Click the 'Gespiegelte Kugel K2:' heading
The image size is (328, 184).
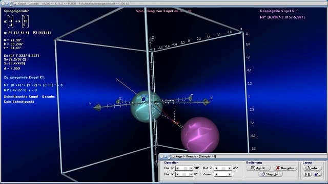coord(279,11)
